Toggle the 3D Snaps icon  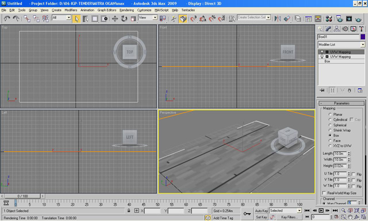pos(193,19)
